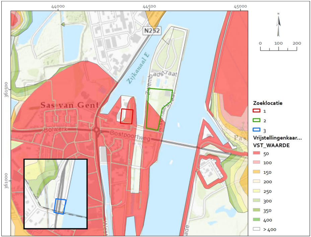This screenshot has height=237, width=311.
Task: Click the red search location 1 rectangle on map
Action: (x=127, y=116)
